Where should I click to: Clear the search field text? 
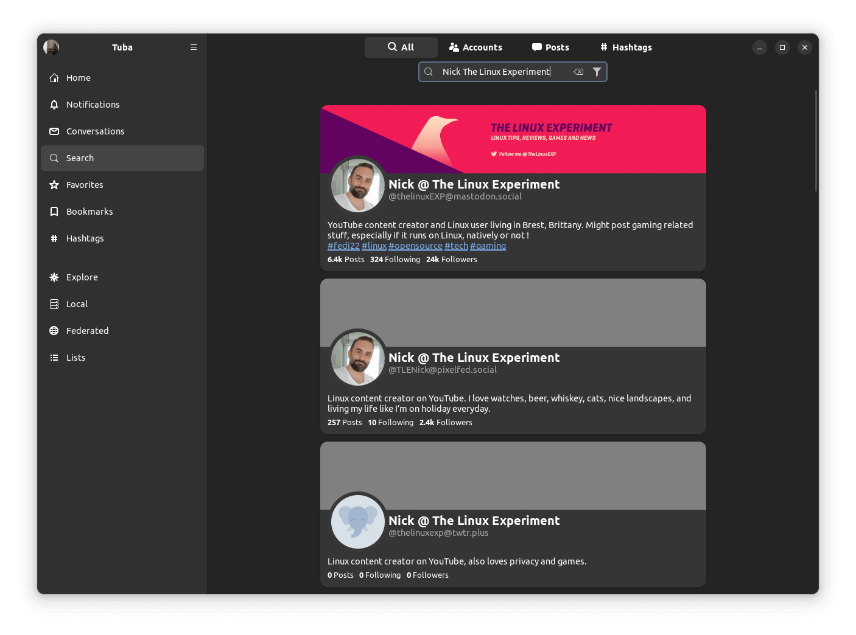click(x=577, y=71)
